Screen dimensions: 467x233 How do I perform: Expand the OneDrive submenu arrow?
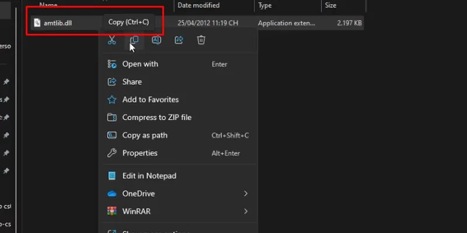[x=246, y=193]
